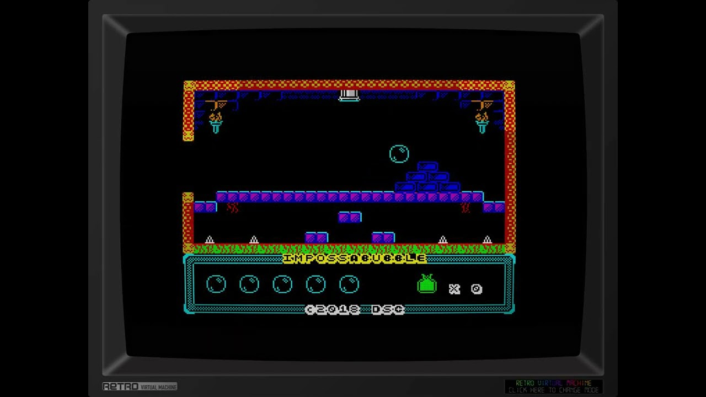Click the x multiplier symbol beside the potion

click(454, 289)
